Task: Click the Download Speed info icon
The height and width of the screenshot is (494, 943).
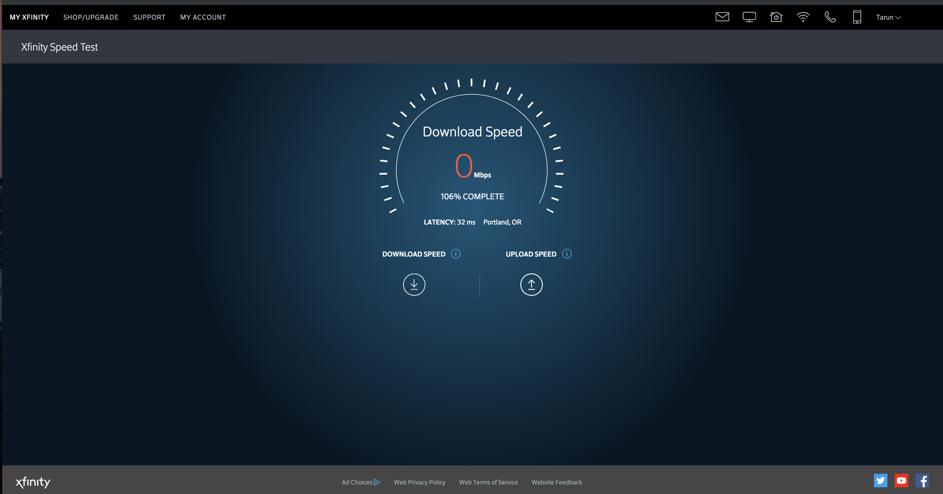Action: coord(456,254)
